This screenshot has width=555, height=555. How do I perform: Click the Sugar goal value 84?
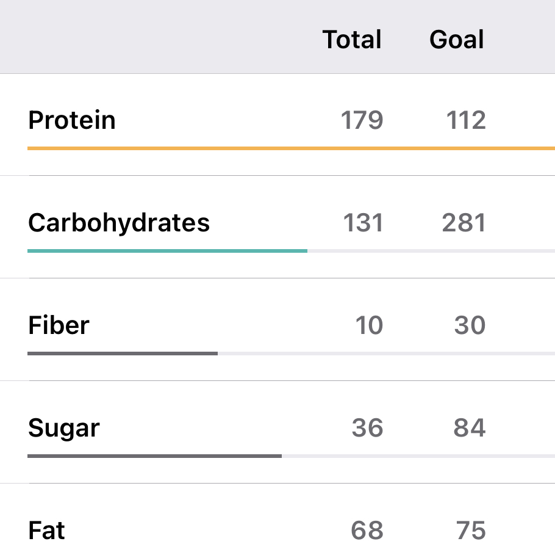click(x=470, y=428)
